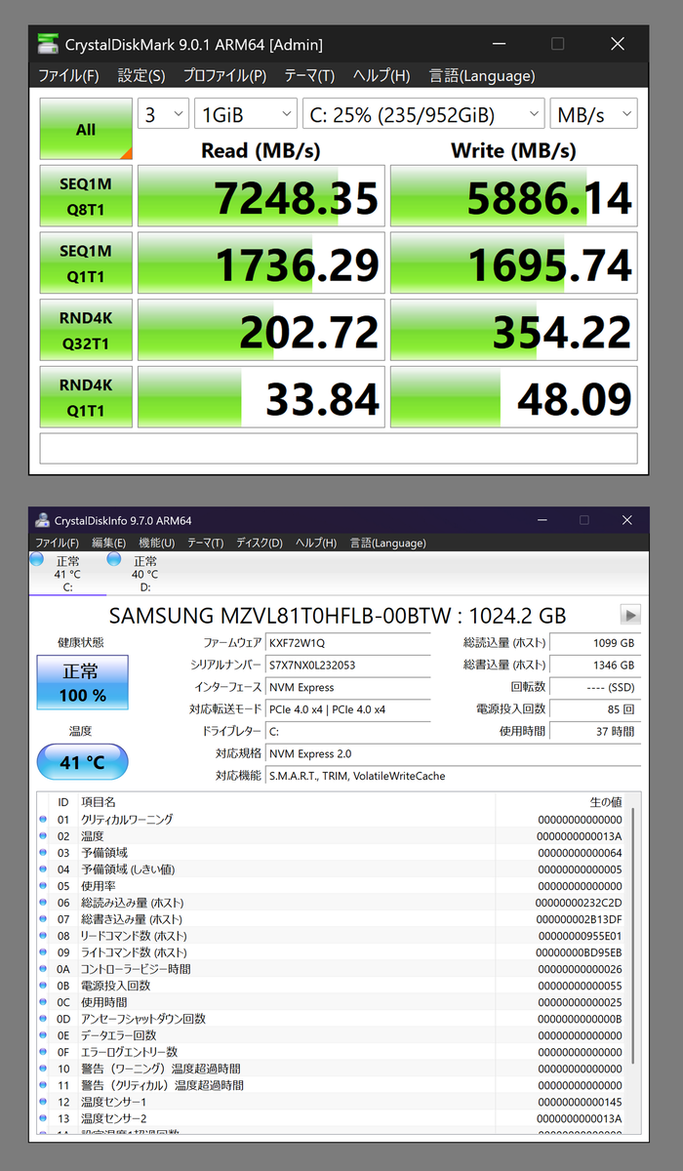Open ファイル(F) menu in CrystalDiskMark
This screenshot has height=1171, width=683.
point(68,76)
